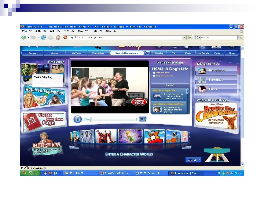Open the Characters navigation tab
This screenshot has width=264, height=198.
click(x=98, y=53)
